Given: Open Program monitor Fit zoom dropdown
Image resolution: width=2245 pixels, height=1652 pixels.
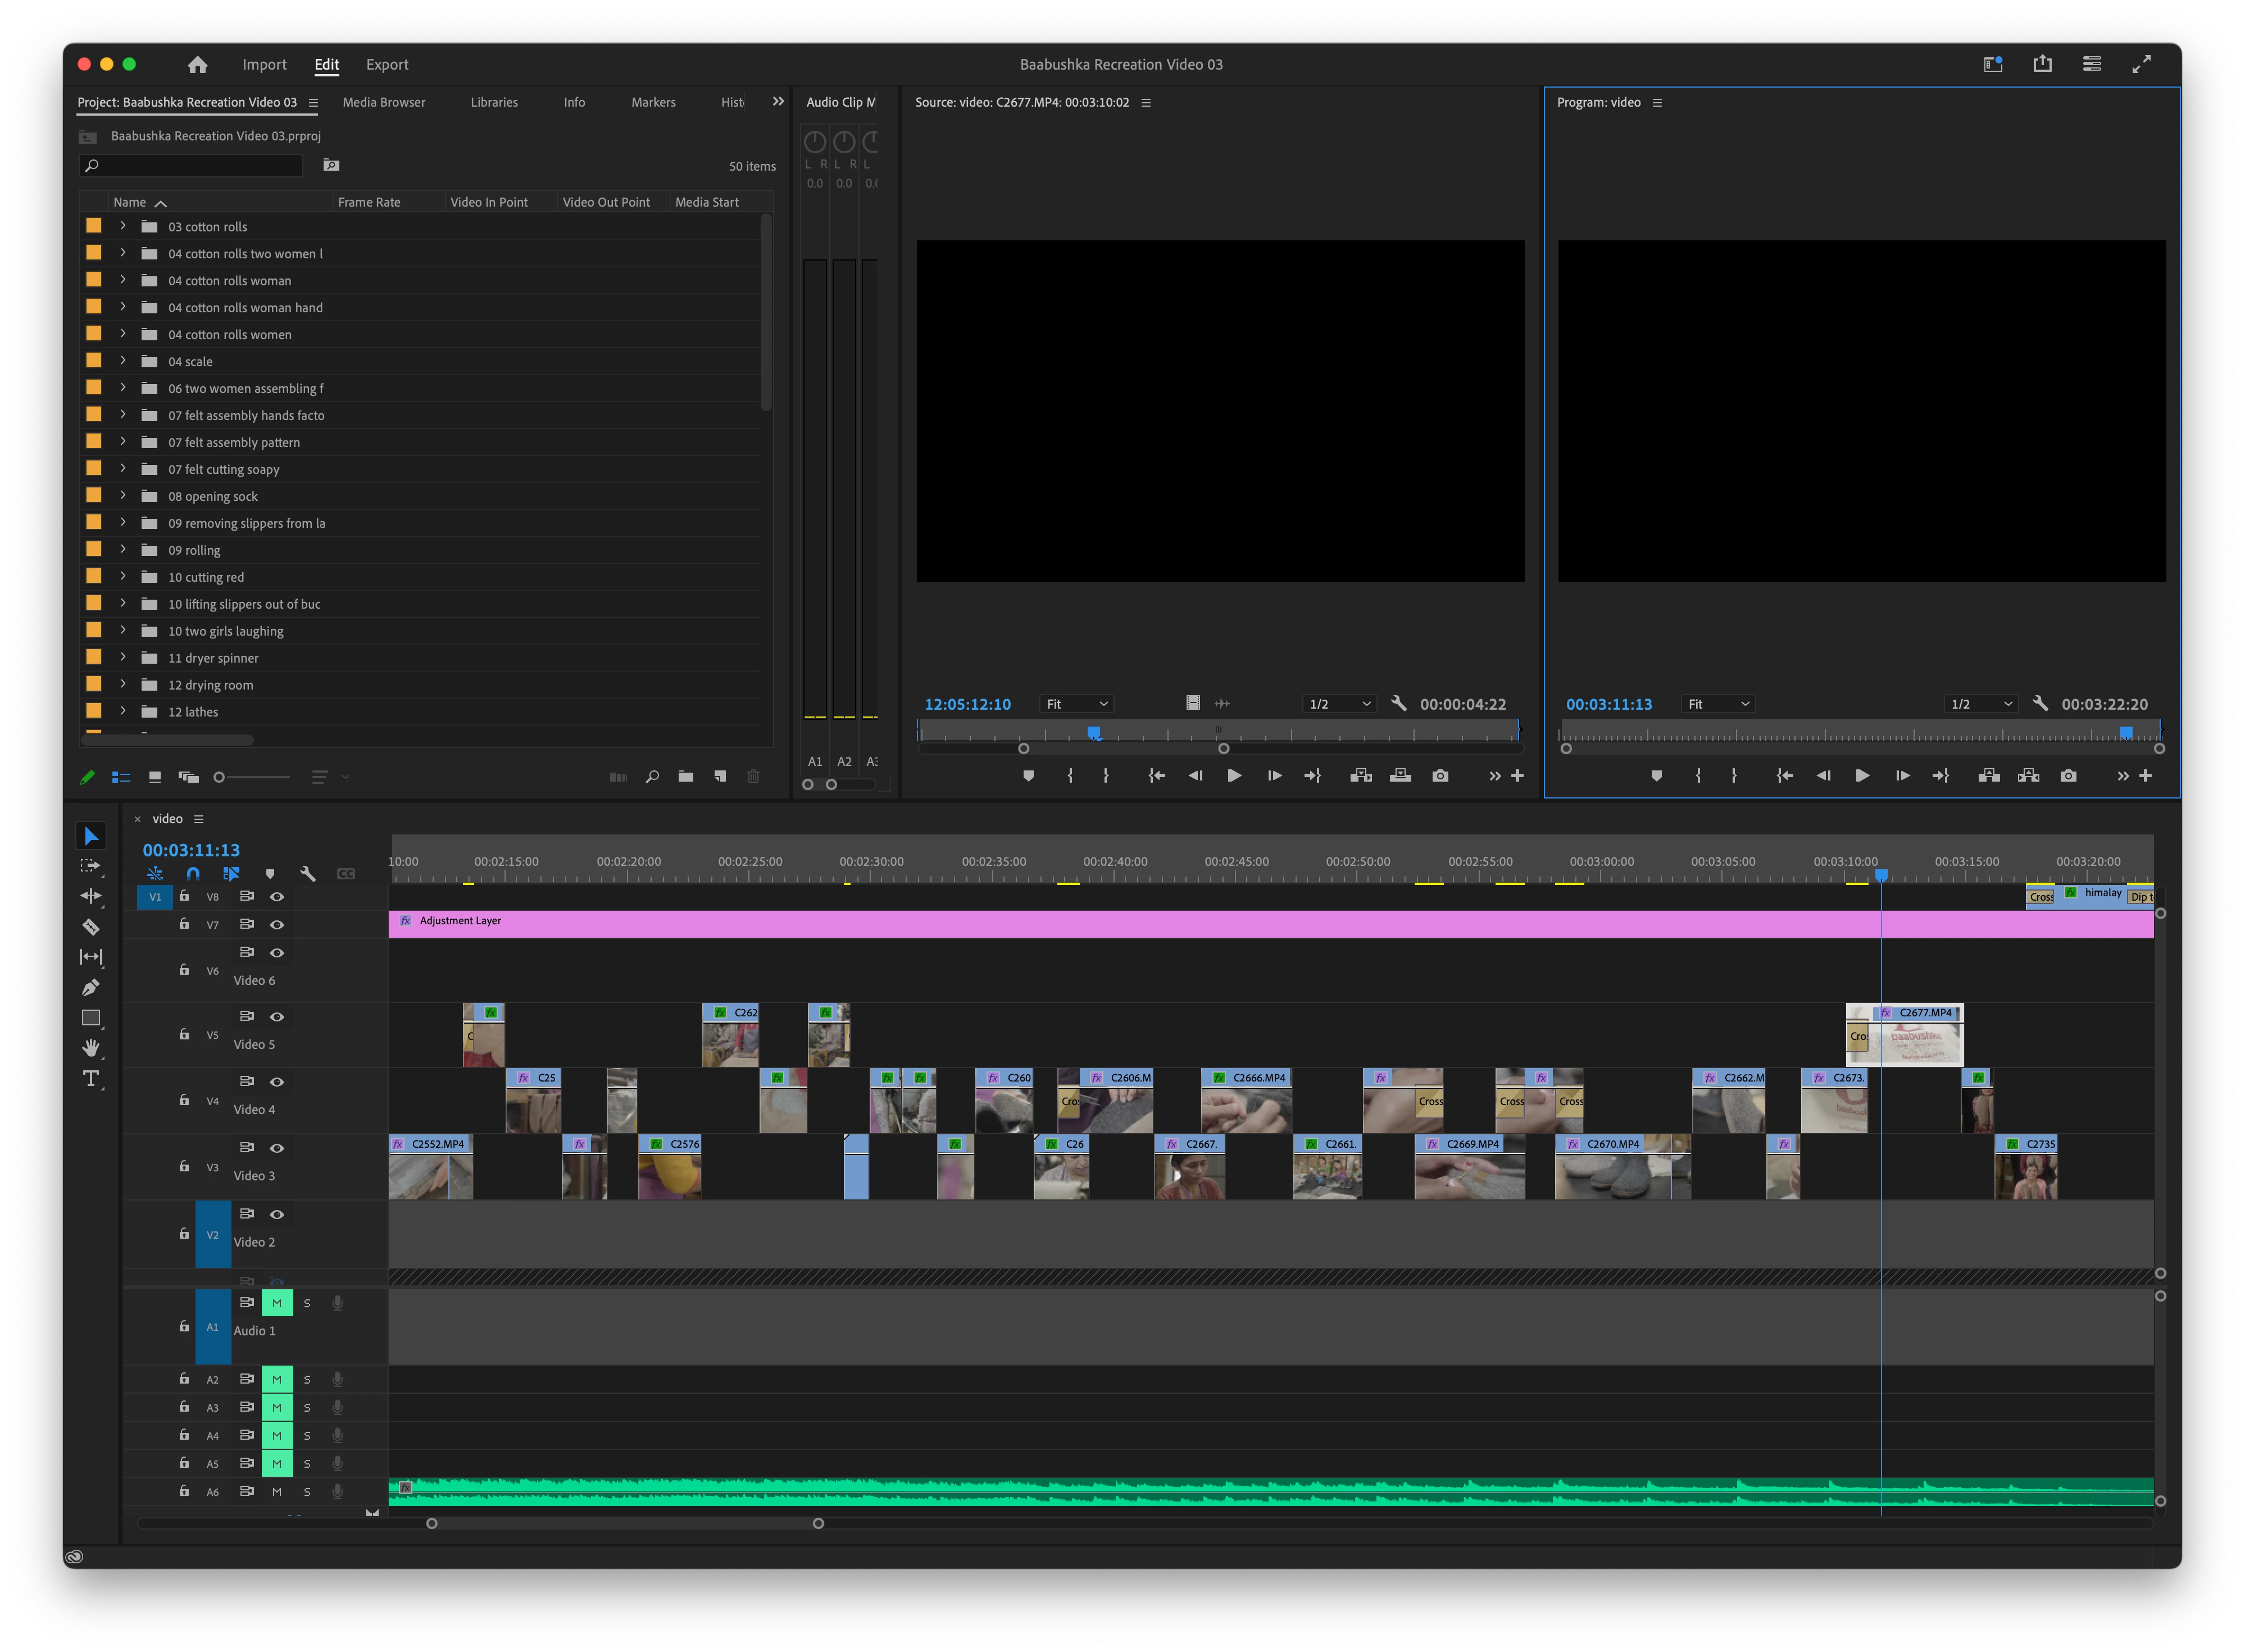Looking at the screenshot, I should point(1718,704).
